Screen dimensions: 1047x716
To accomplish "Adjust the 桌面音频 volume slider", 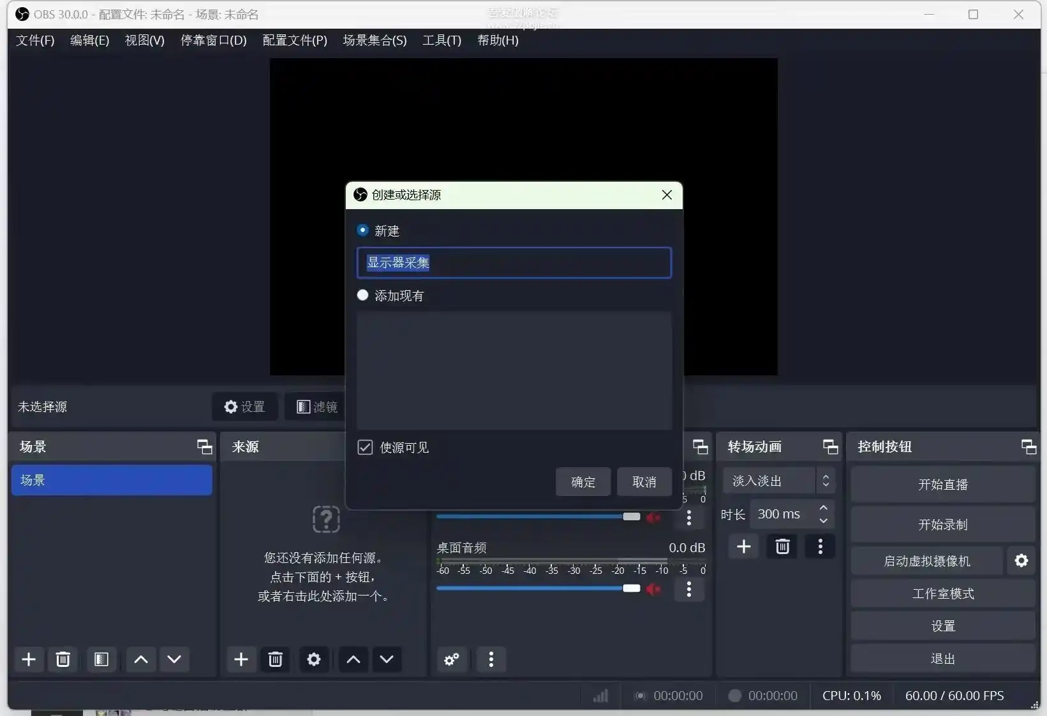I will pos(632,588).
